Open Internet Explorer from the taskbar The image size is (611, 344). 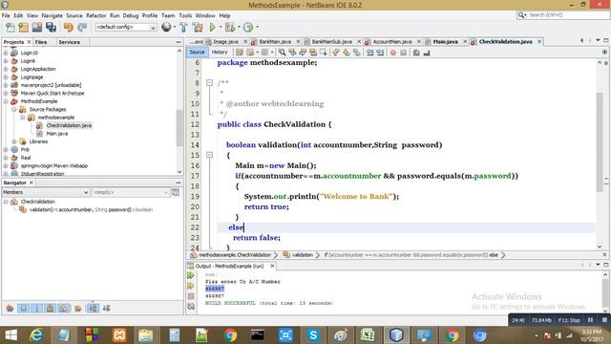pos(36,335)
